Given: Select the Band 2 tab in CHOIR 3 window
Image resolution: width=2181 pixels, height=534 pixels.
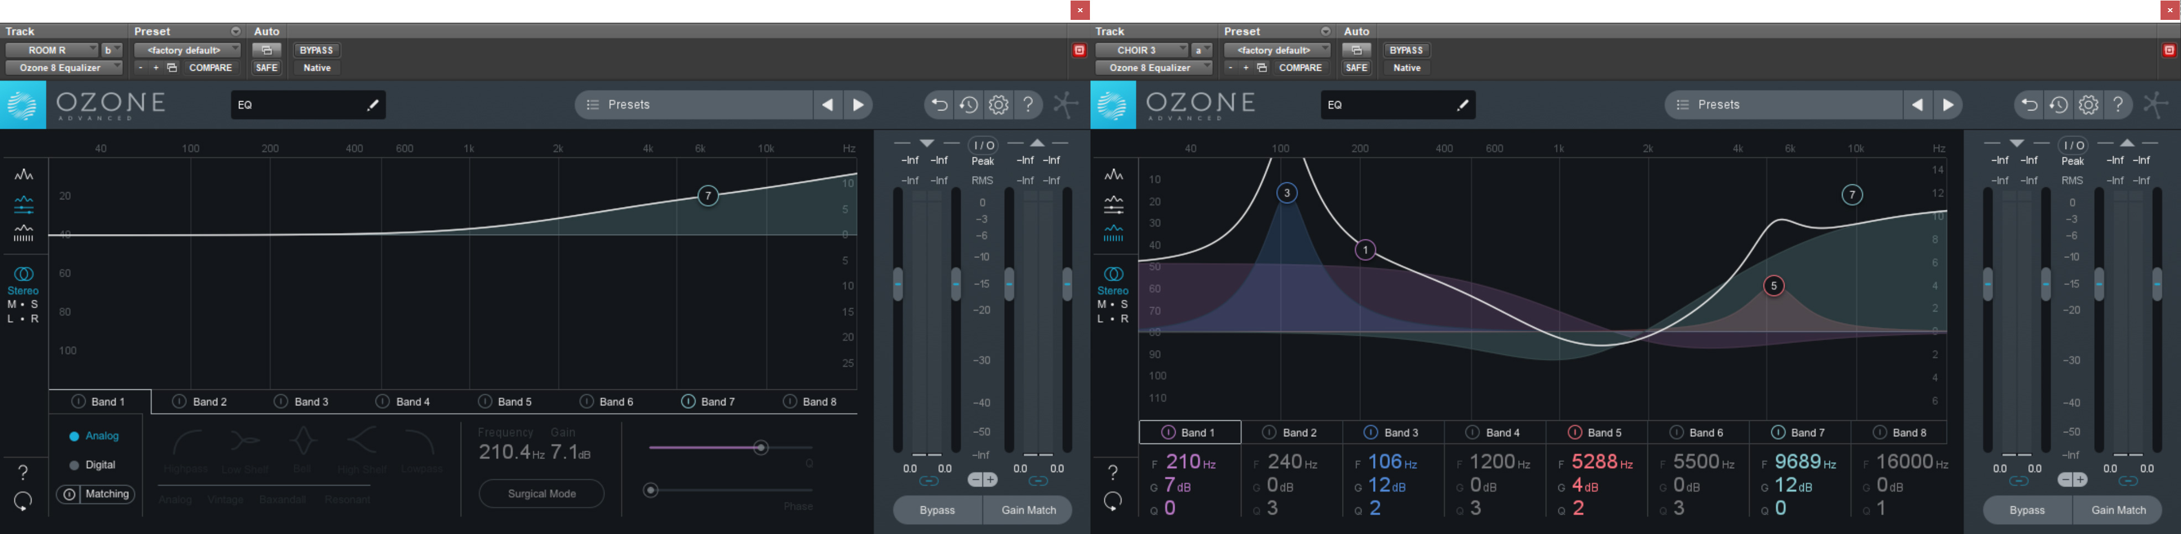Looking at the screenshot, I should click(x=1292, y=432).
